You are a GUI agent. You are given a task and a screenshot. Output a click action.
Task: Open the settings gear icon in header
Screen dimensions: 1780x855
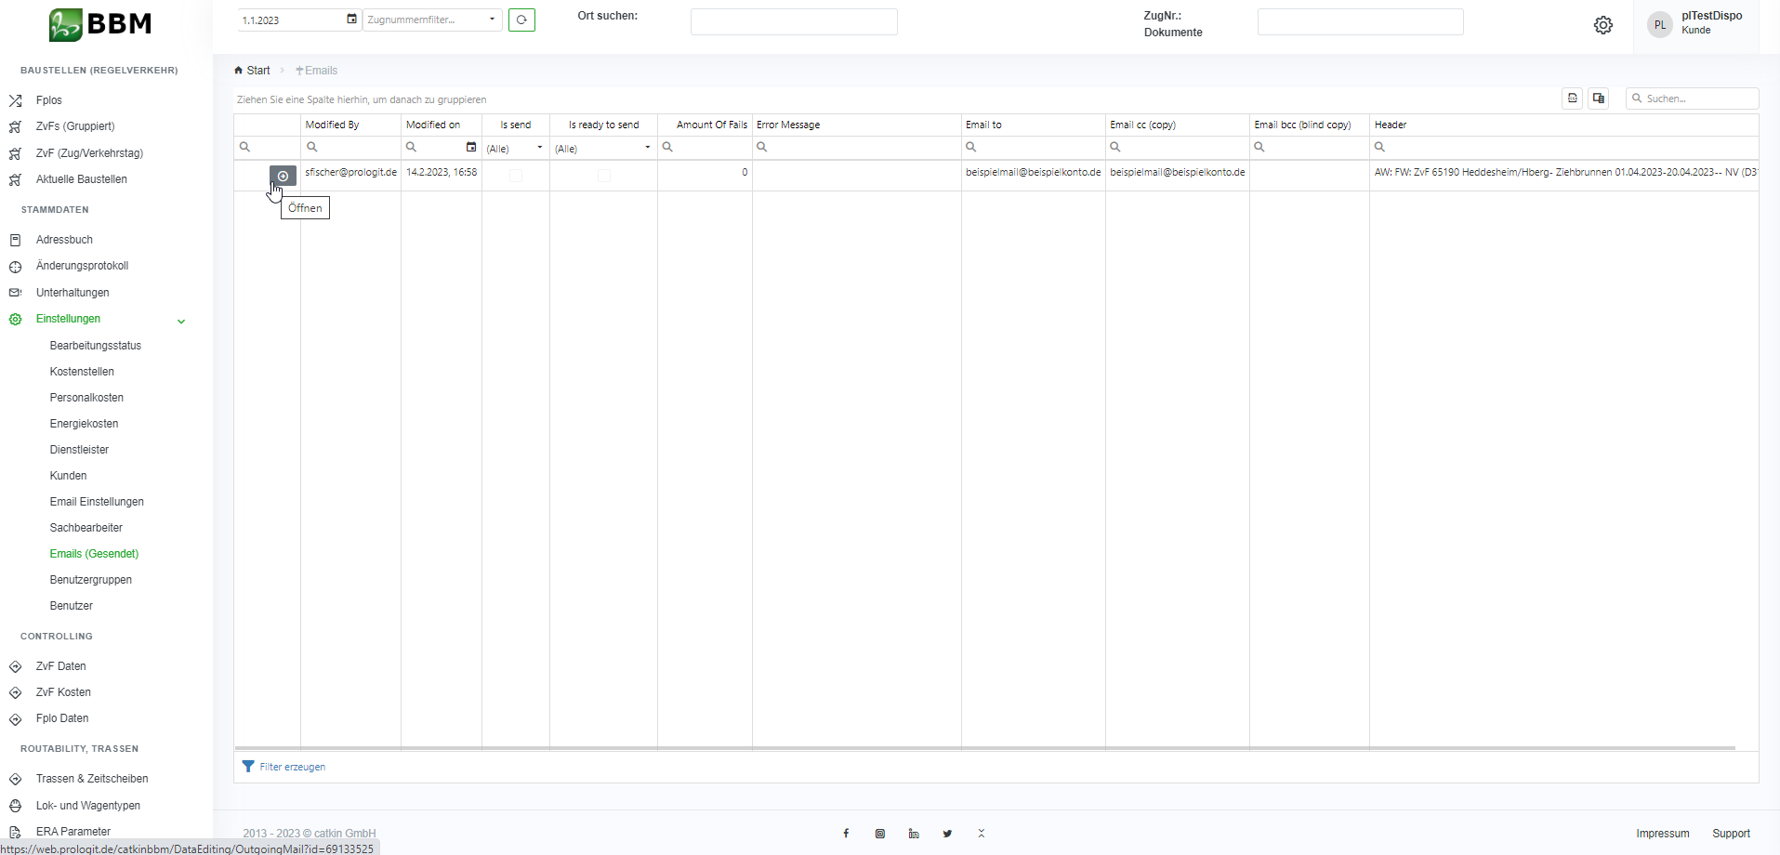point(1602,25)
